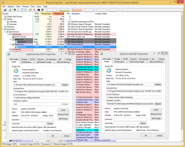
Task: Click VirusTotal field in 360 Properties
Action: point(126,123)
